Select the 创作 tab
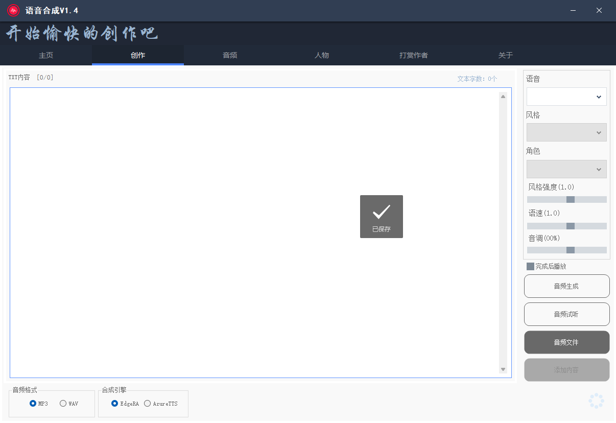The width and height of the screenshot is (616, 423). pos(138,55)
